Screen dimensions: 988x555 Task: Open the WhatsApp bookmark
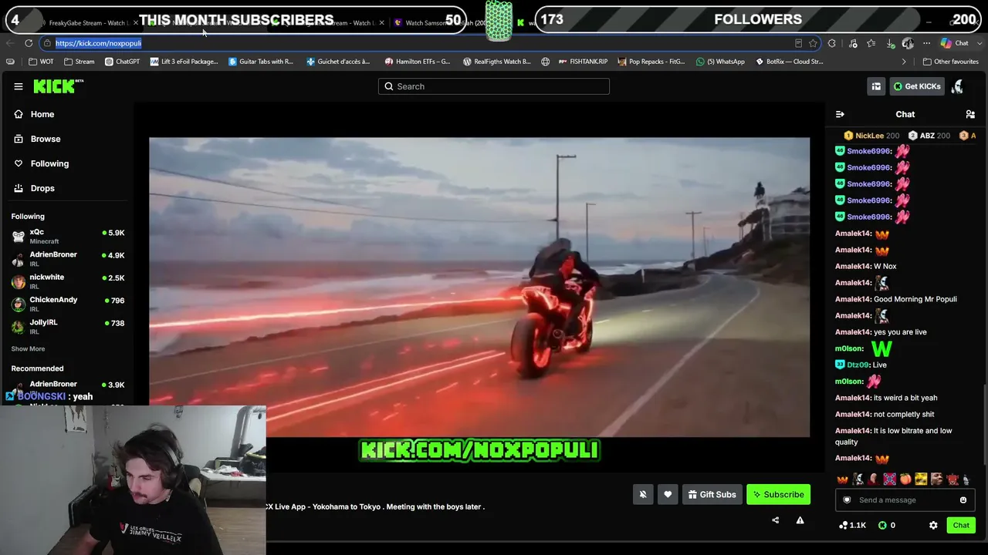[720, 62]
